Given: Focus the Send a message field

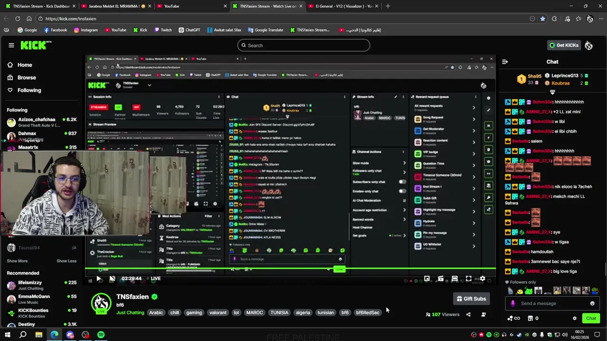Looking at the screenshot, I should coord(552,304).
